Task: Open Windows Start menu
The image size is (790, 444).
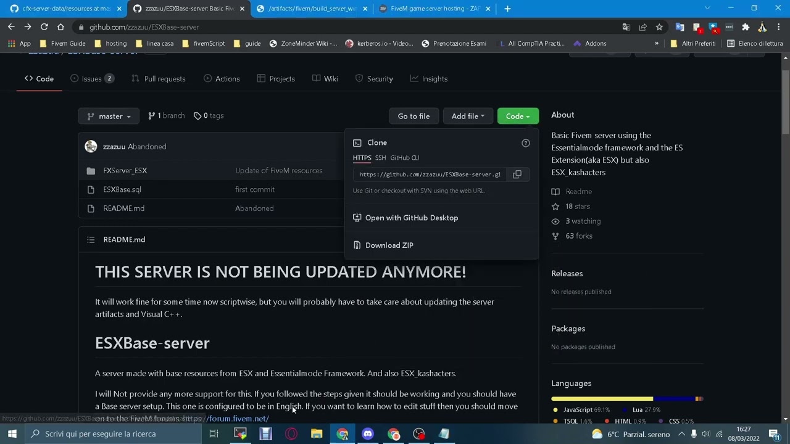Action: pyautogui.click(x=12, y=434)
